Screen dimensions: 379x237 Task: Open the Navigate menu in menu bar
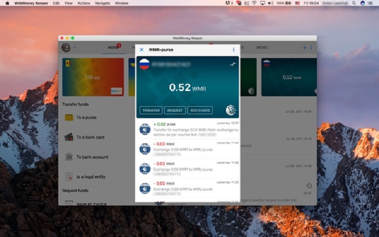[102, 3]
